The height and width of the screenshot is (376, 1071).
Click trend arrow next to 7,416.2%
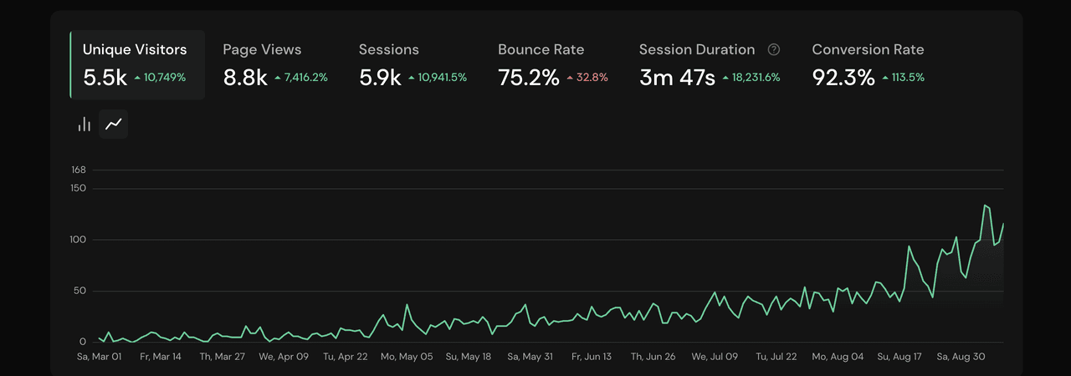(x=278, y=78)
